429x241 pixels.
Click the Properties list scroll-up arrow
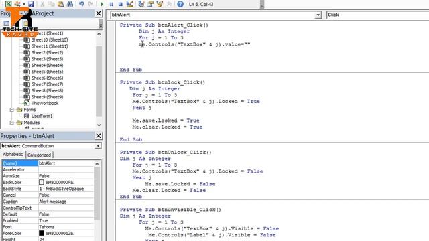97,163
